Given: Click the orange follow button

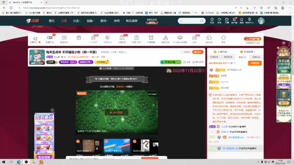Looking at the screenshot, I should click(x=198, y=52).
